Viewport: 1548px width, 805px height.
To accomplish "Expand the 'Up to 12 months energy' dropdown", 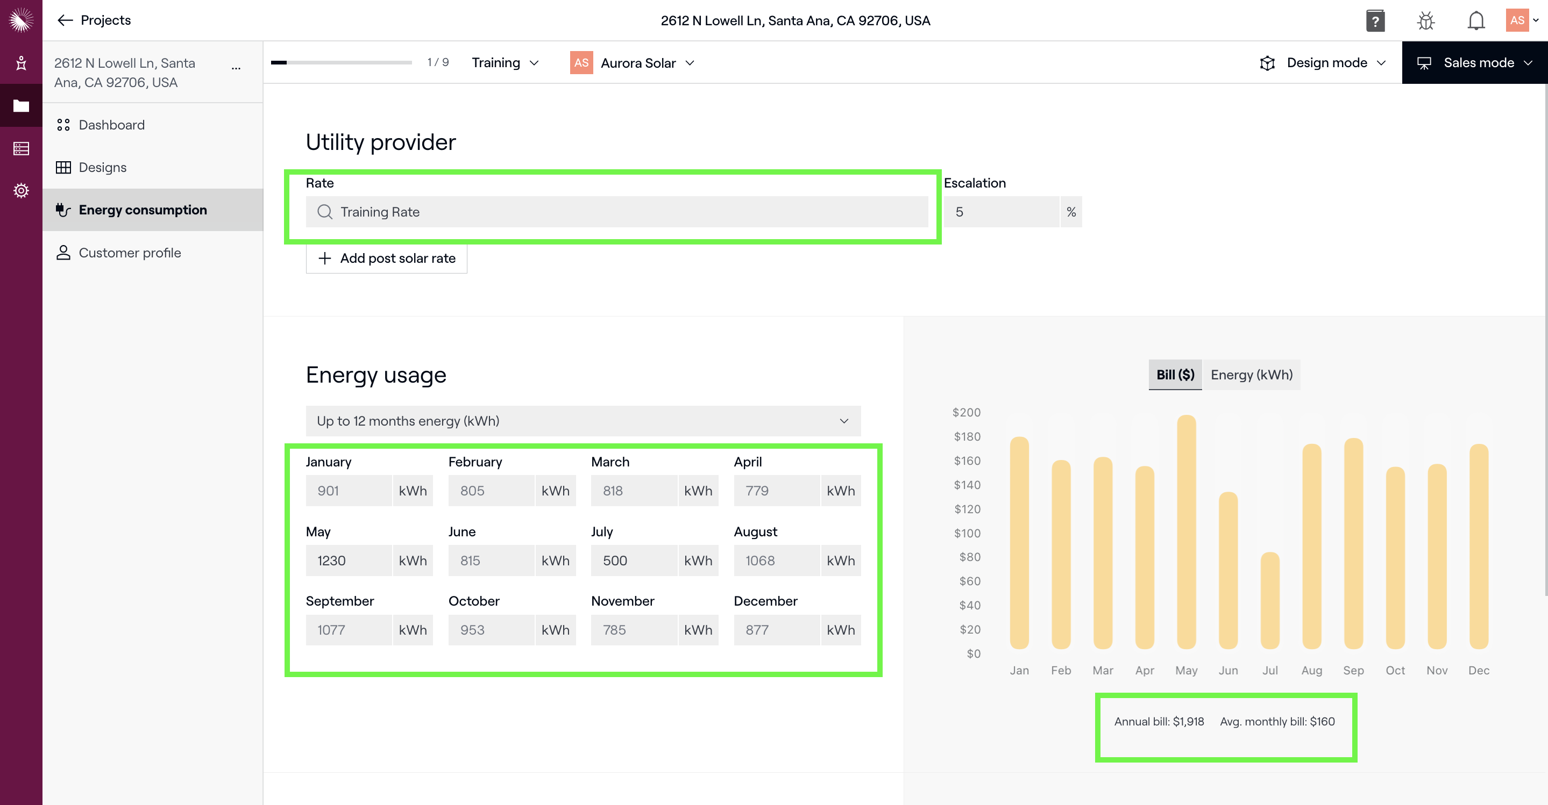I will pos(583,421).
